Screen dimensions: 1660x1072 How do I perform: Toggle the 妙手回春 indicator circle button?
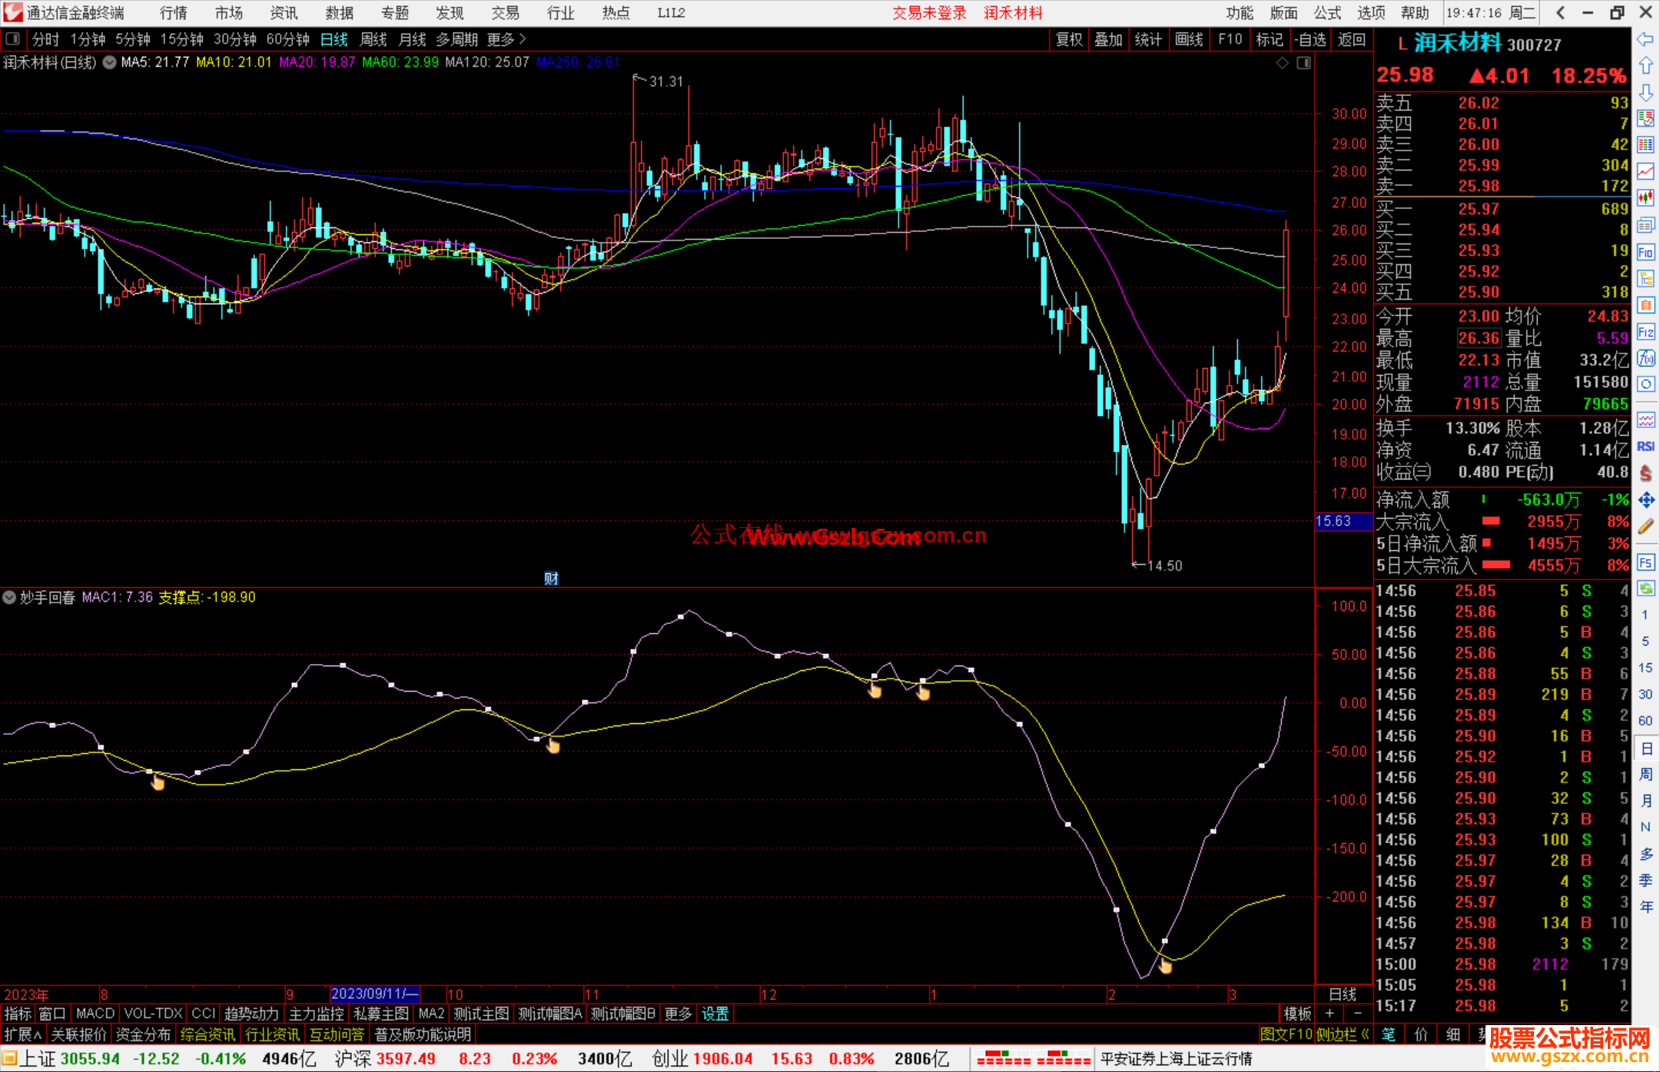point(9,597)
